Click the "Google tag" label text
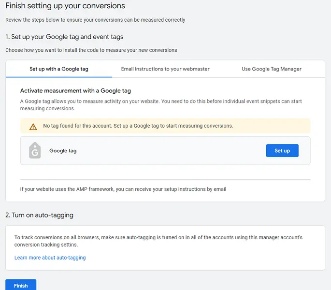Image resolution: width=331 pixels, height=290 pixels. (x=63, y=151)
